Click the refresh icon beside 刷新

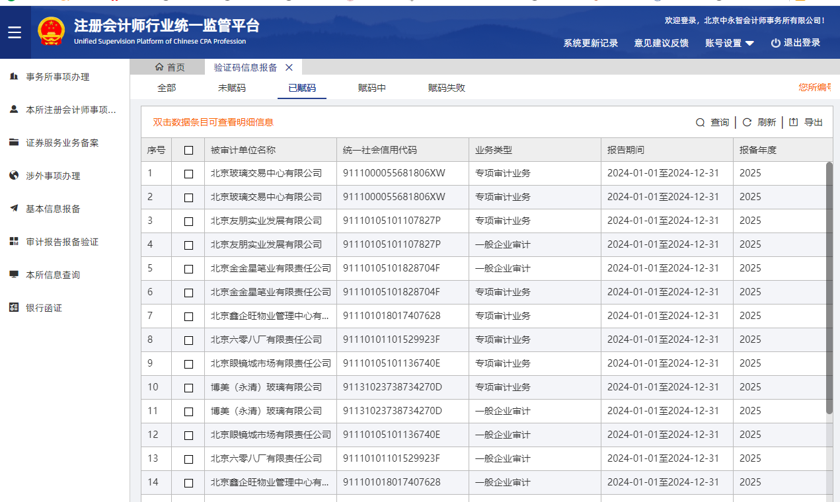(x=747, y=122)
